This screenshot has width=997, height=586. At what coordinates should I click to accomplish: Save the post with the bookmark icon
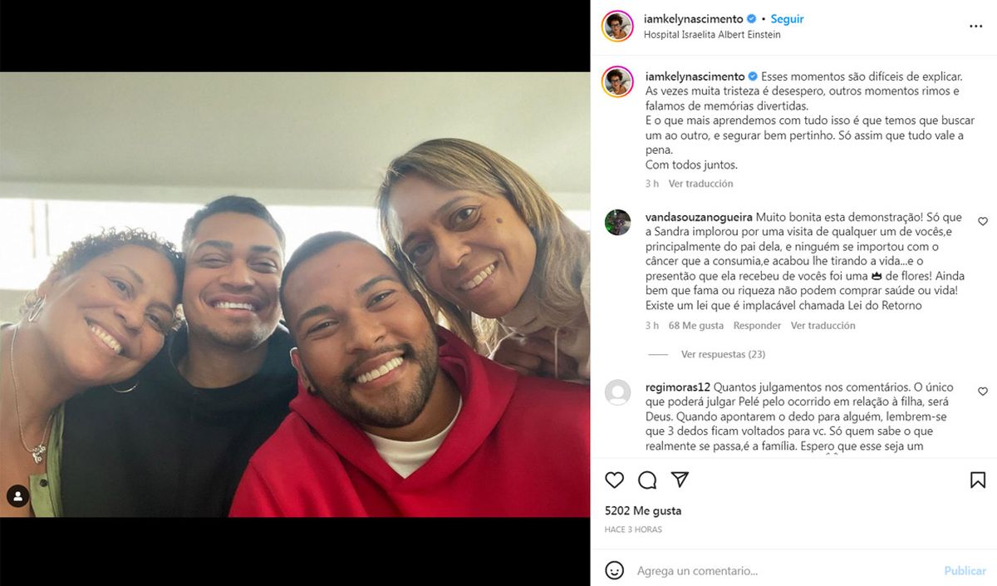978,480
